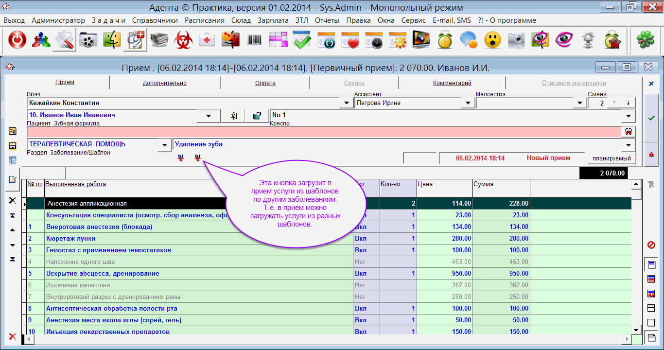Switch to the Оплата tab
664x350 pixels.
[265, 83]
